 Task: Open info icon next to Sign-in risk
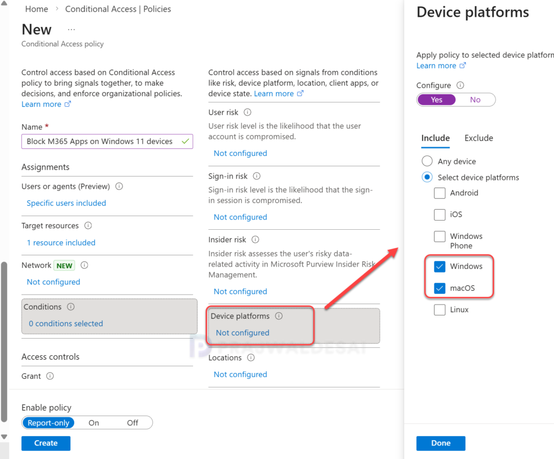point(257,176)
